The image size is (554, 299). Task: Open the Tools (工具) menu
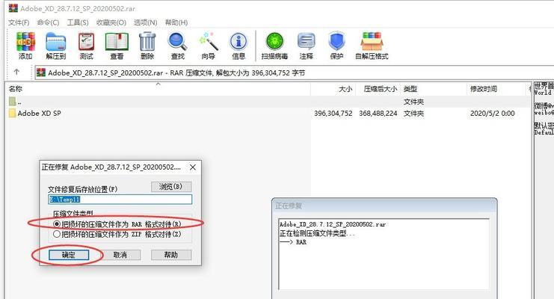click(78, 22)
